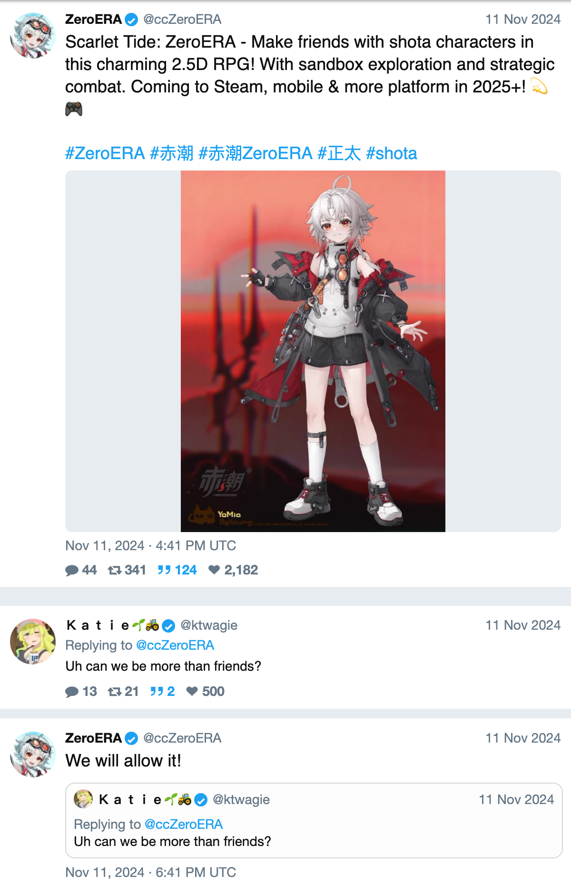The height and width of the screenshot is (886, 571).
Task: Enlarge the character artwork image
Action: pos(313,351)
